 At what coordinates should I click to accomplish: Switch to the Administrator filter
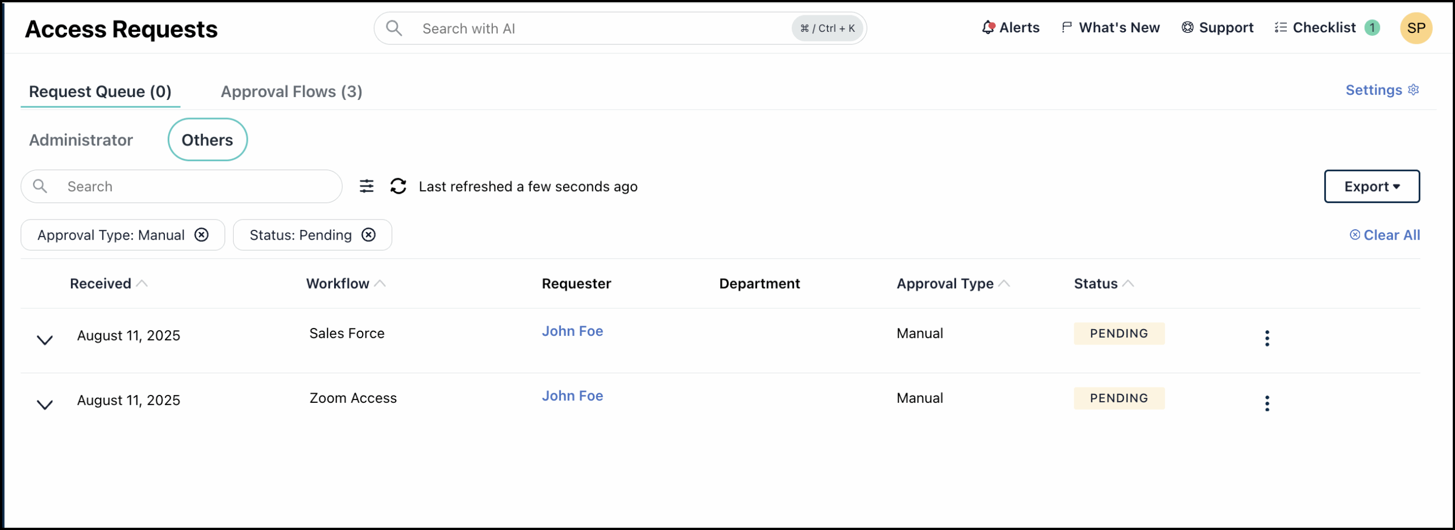81,140
